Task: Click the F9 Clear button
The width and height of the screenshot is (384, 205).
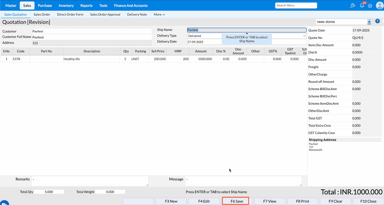Action: 336,201
